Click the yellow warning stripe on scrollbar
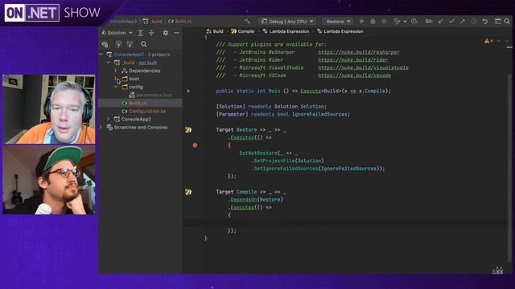This screenshot has width=515, height=289. pos(509,47)
